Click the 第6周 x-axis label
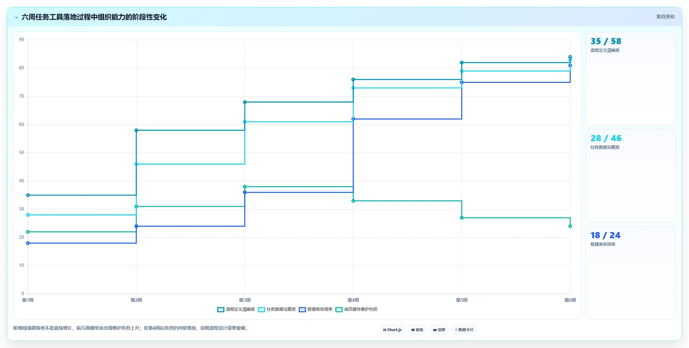This screenshot has height=348, width=689. tap(570, 300)
